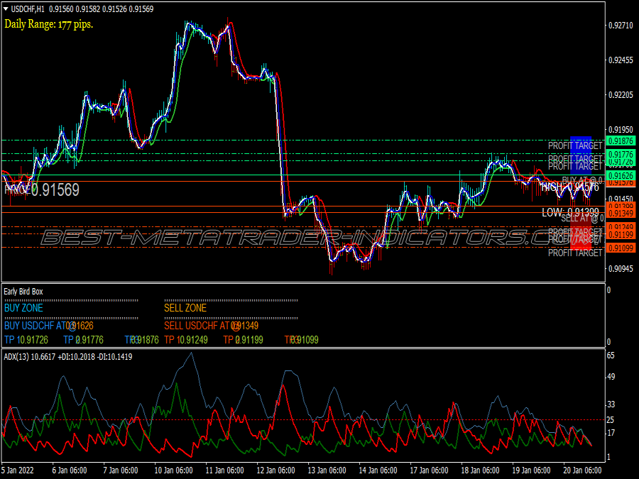Viewport: 639px width, 479px height.
Task: Click the blue buy zone rectangle
Action: pos(581,155)
